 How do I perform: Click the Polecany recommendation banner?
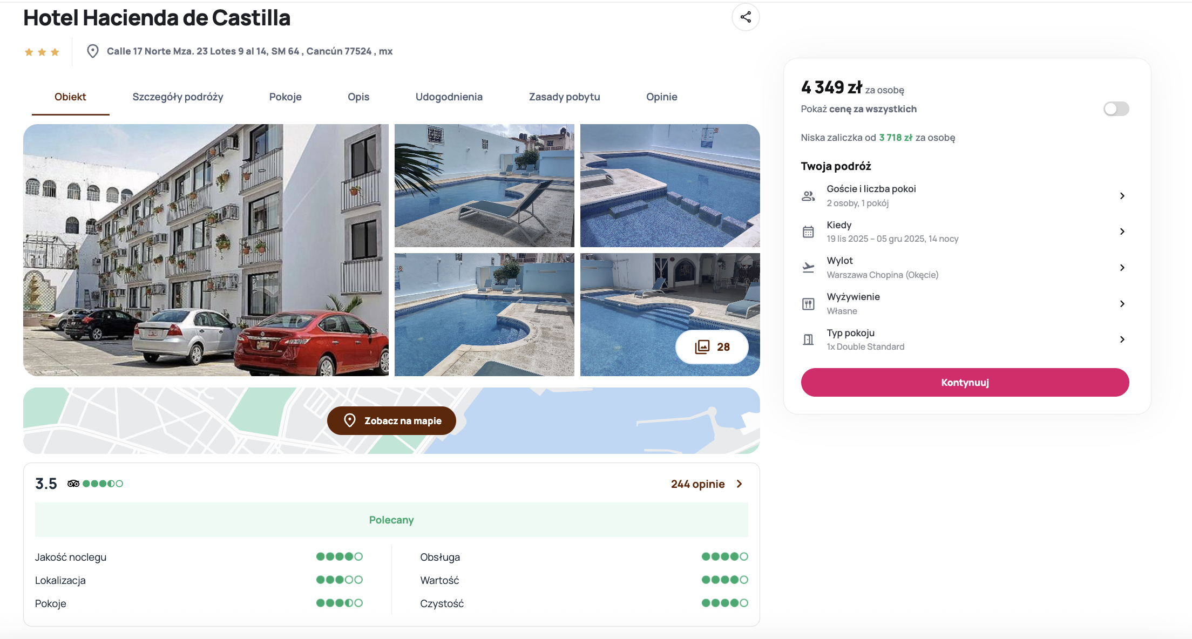(x=391, y=520)
